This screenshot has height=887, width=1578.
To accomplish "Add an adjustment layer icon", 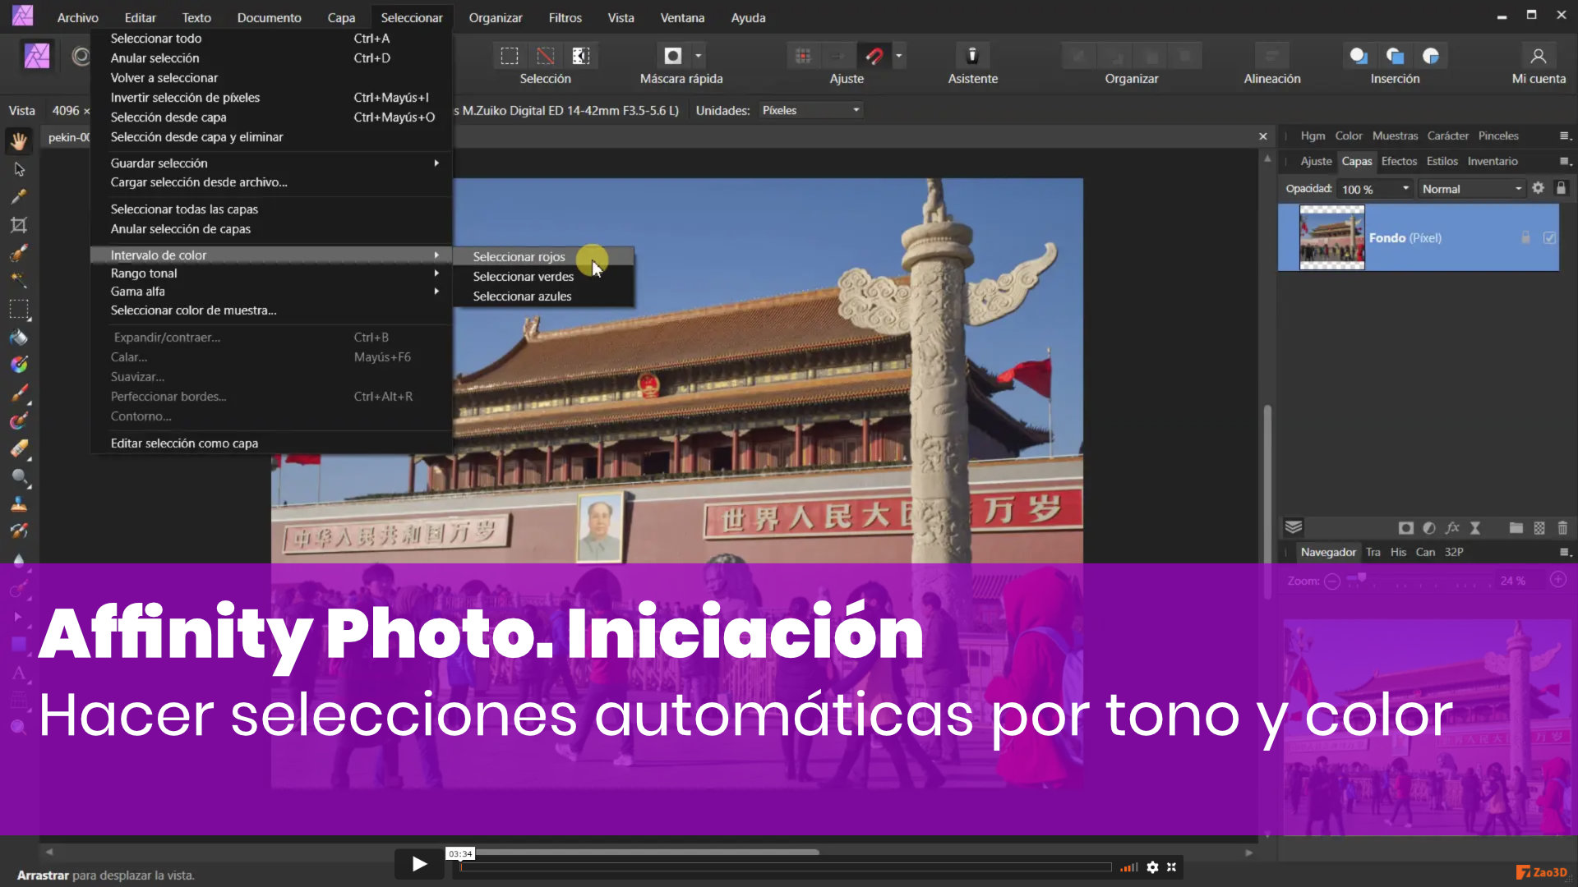I will pos(1429,528).
